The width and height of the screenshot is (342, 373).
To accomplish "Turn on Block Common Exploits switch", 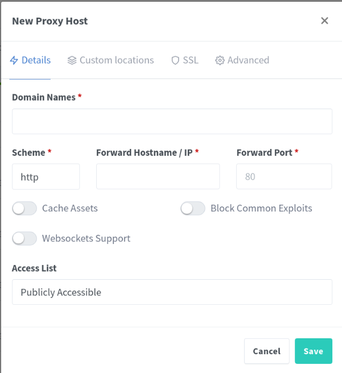I will coord(193,209).
